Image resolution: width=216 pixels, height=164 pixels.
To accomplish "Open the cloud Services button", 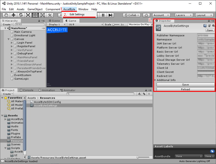I will click(146, 15).
